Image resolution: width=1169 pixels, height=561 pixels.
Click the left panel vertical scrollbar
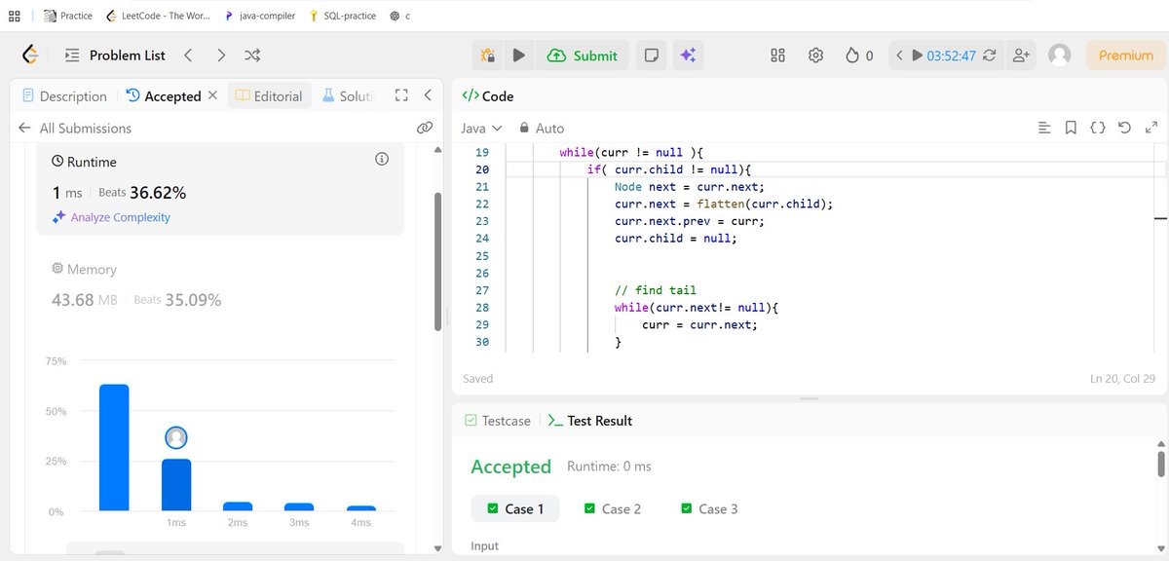click(x=438, y=263)
